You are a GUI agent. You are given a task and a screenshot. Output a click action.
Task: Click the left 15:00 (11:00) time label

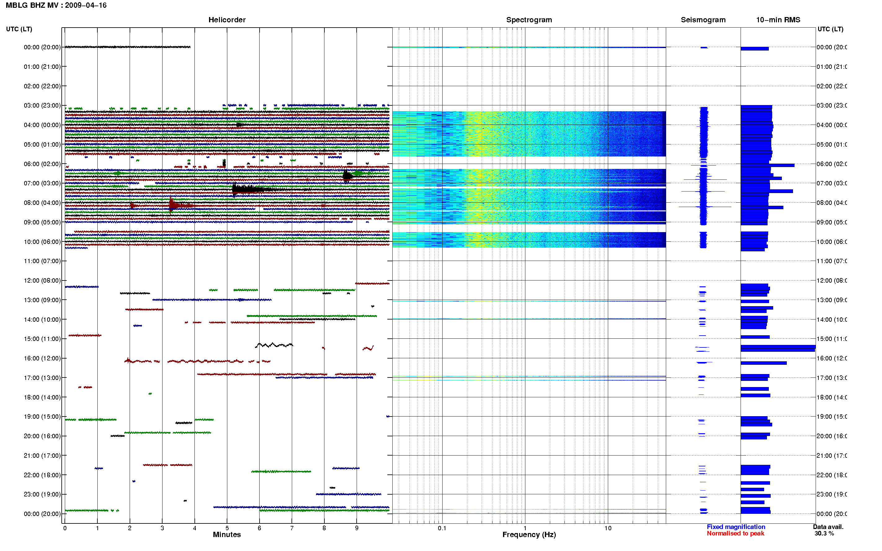tap(42, 339)
